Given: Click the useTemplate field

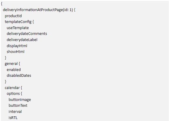Looking at the screenshot, I should pos(18,28).
